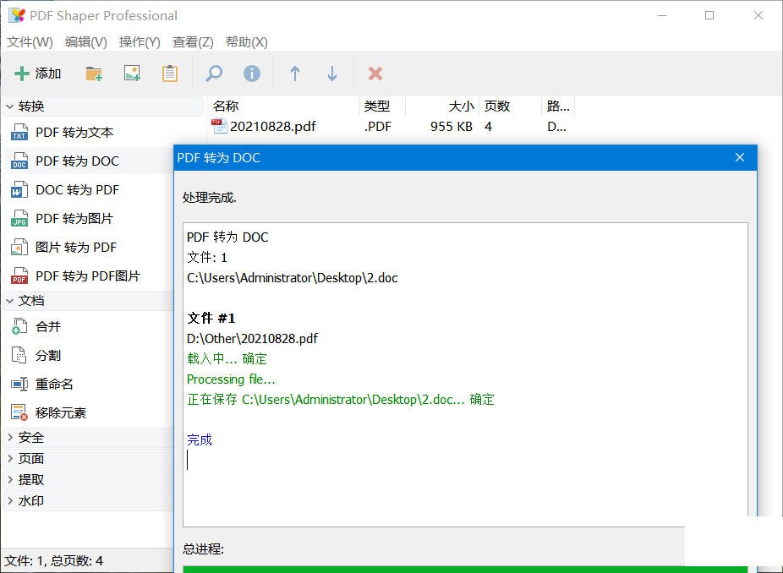Sort by 名称 column header
This screenshot has width=783, height=573.
pos(282,106)
